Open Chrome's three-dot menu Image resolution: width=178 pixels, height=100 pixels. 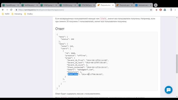tap(175, 10)
